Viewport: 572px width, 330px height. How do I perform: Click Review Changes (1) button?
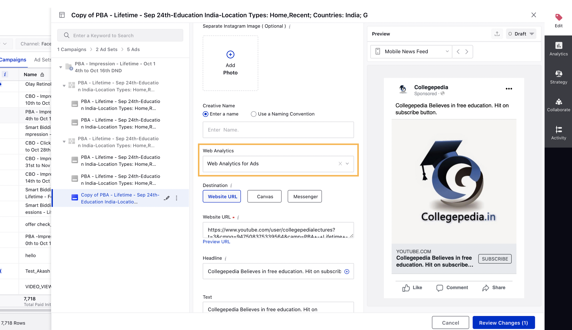(504, 323)
